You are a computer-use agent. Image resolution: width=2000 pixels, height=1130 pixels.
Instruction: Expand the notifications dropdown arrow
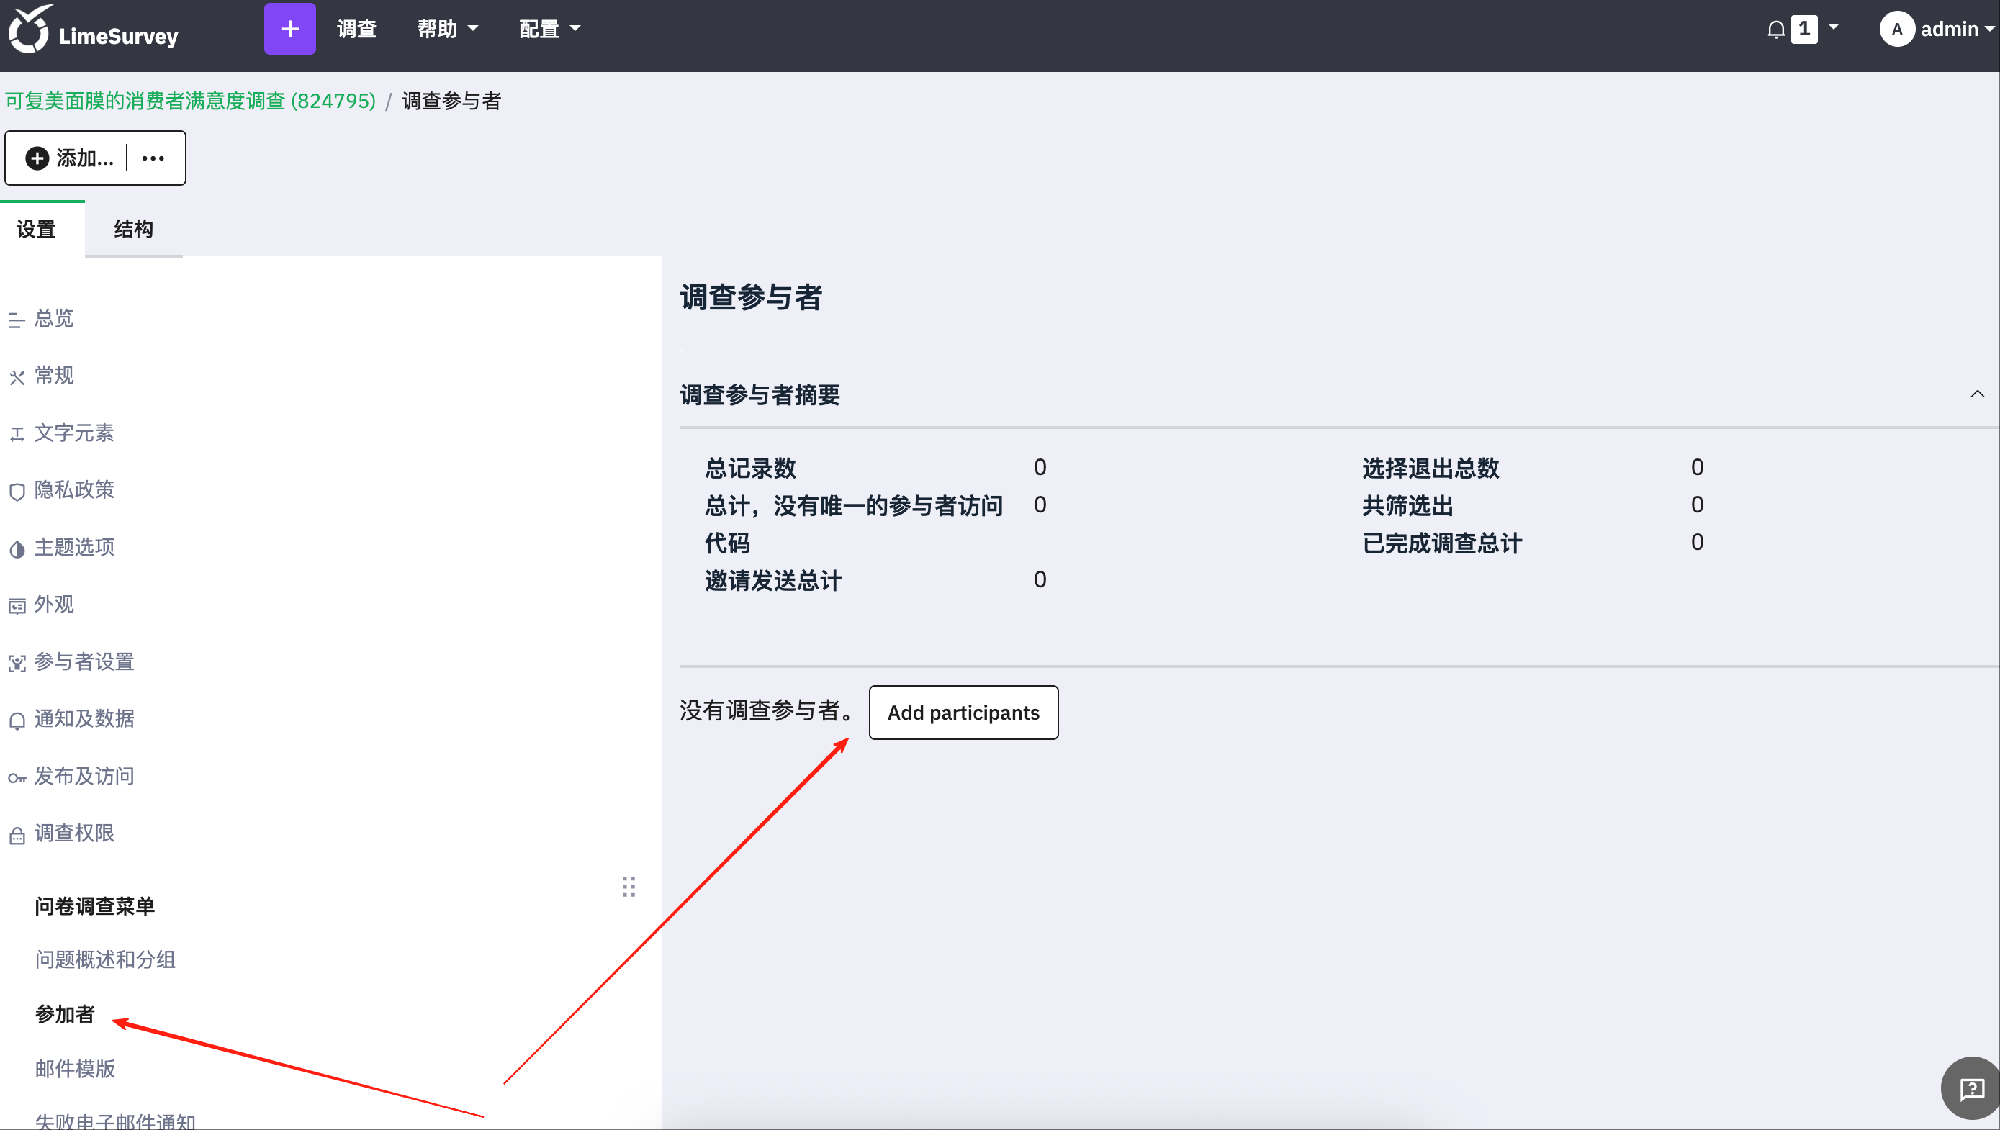(x=1834, y=27)
